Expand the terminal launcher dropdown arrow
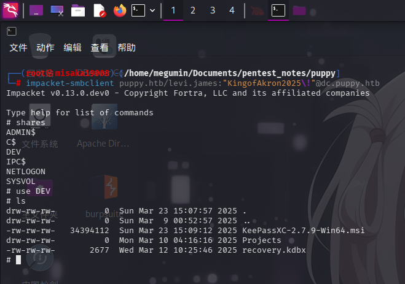 152,10
